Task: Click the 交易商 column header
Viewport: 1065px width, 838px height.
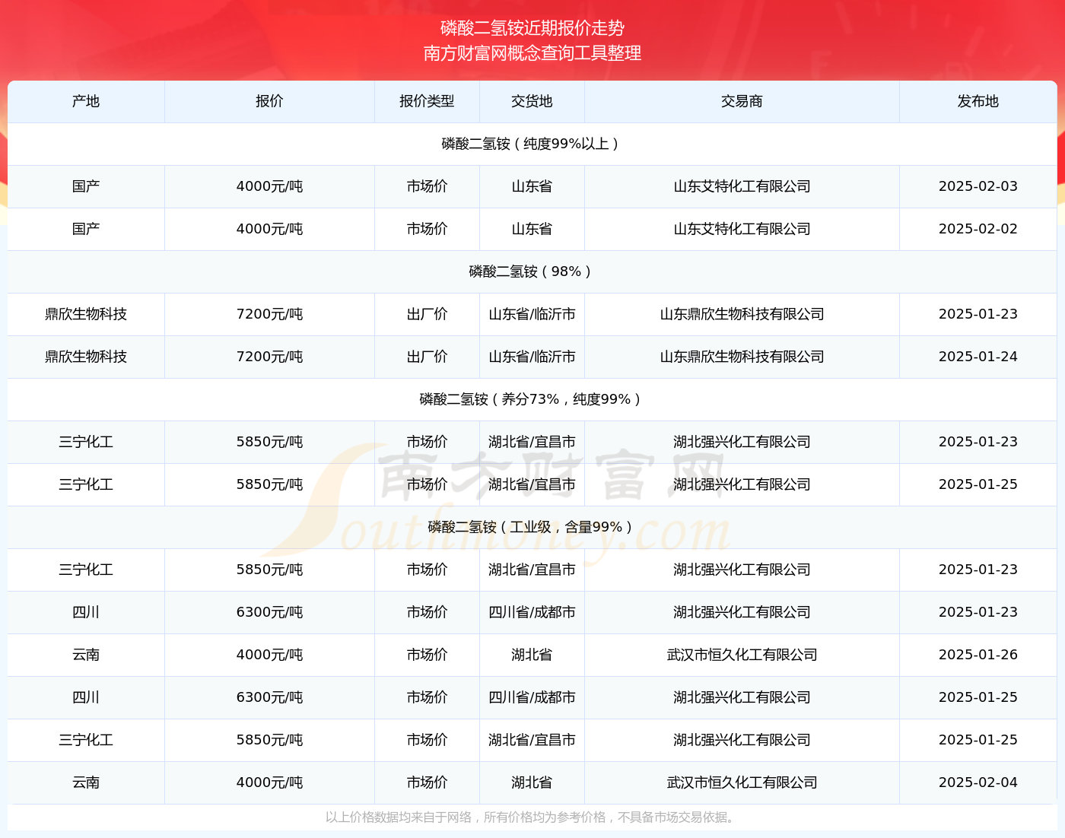Action: tap(742, 101)
